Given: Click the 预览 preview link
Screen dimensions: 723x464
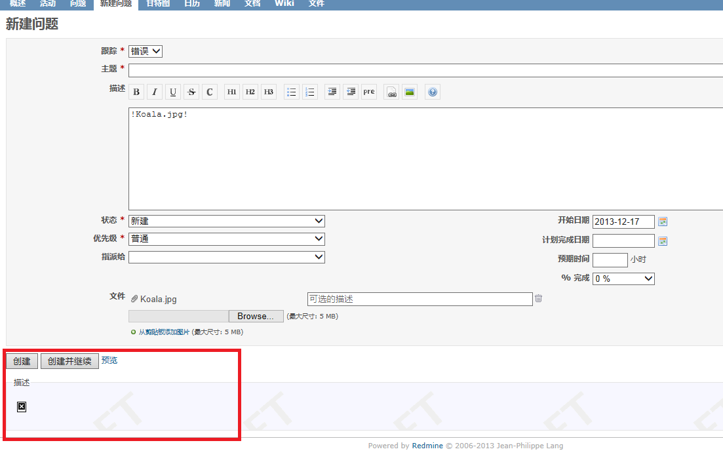Looking at the screenshot, I should coord(109,360).
